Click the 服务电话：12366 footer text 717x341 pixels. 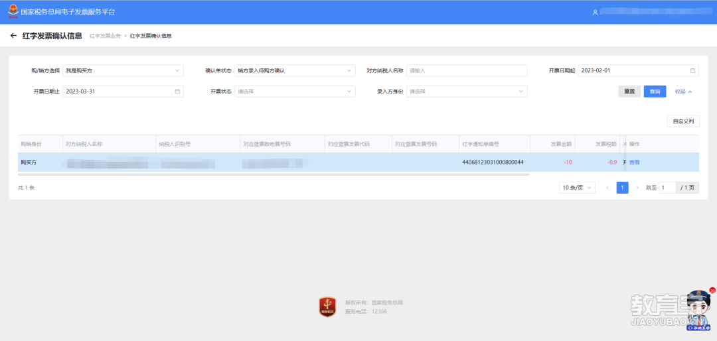(366, 312)
